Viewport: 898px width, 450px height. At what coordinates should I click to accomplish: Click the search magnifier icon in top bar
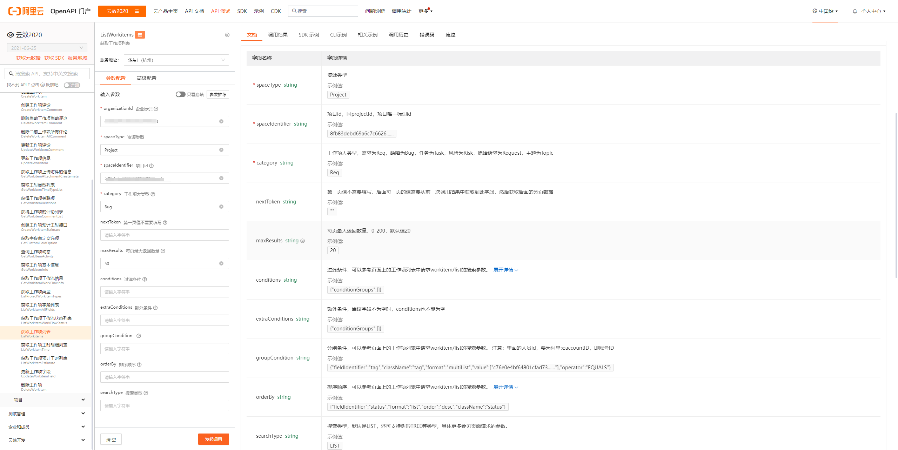294,11
